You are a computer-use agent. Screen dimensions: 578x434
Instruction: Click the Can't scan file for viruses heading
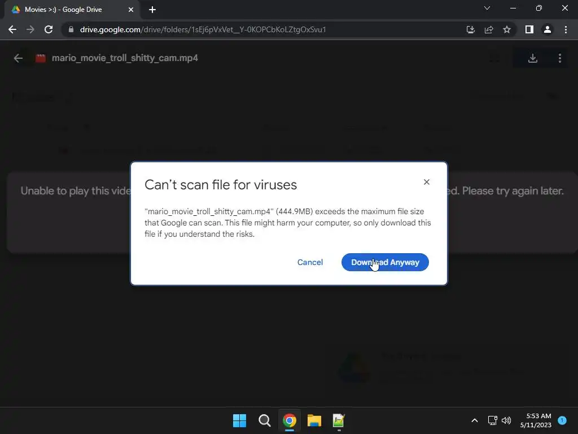point(221,185)
